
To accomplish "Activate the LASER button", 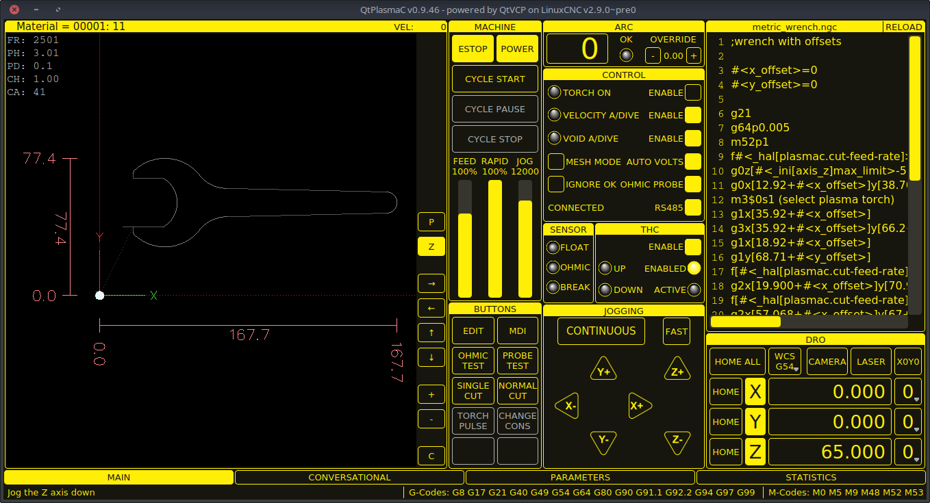I will click(871, 361).
